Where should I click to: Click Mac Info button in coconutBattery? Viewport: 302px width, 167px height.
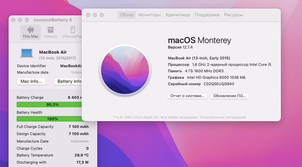[x=31, y=81]
